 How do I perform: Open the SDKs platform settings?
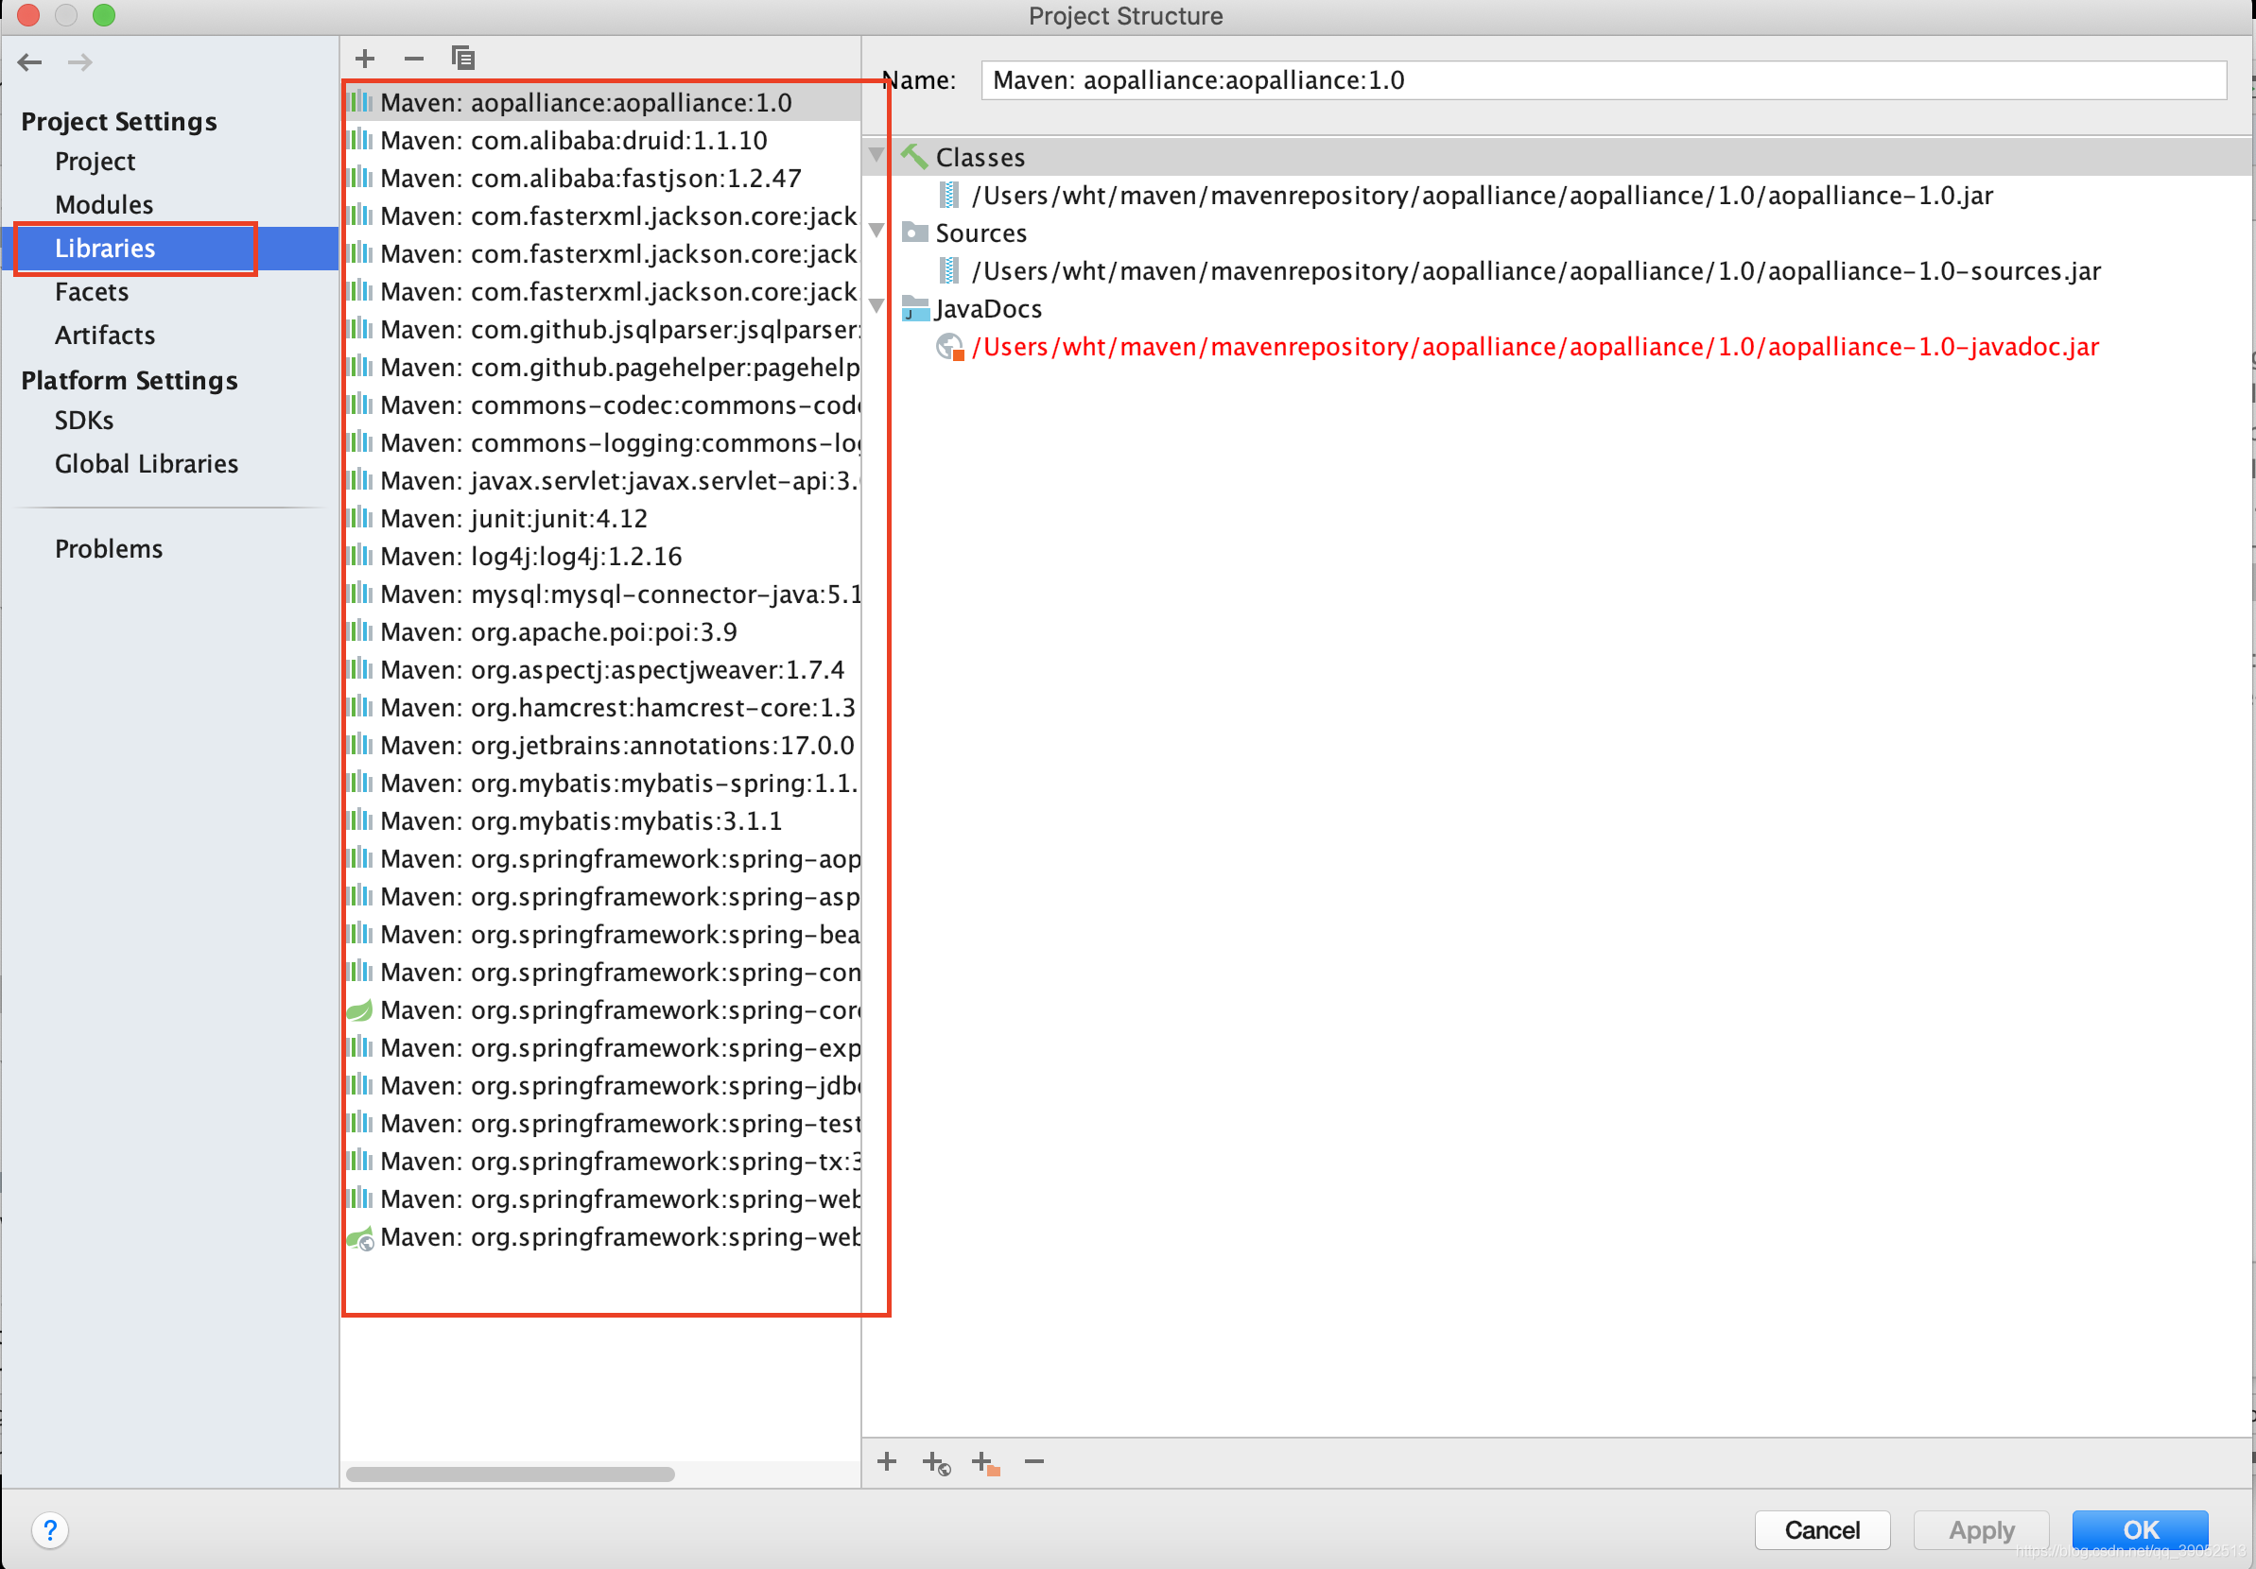(x=84, y=421)
